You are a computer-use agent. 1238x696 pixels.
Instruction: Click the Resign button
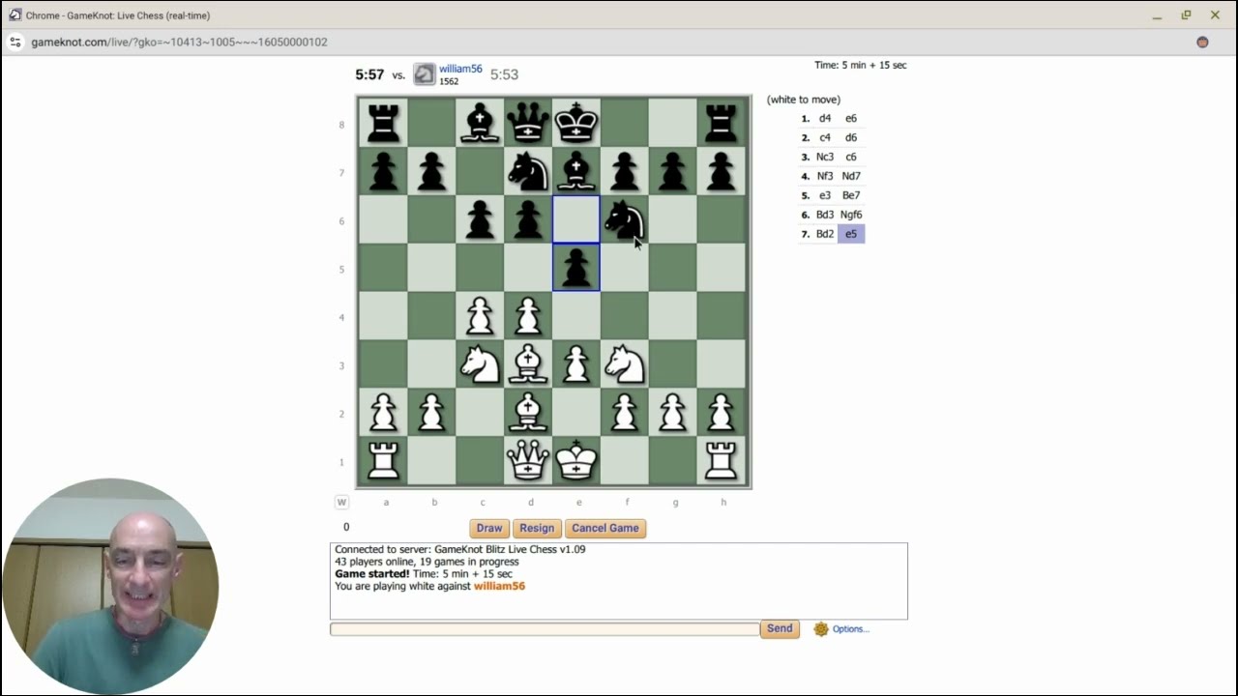coord(537,528)
